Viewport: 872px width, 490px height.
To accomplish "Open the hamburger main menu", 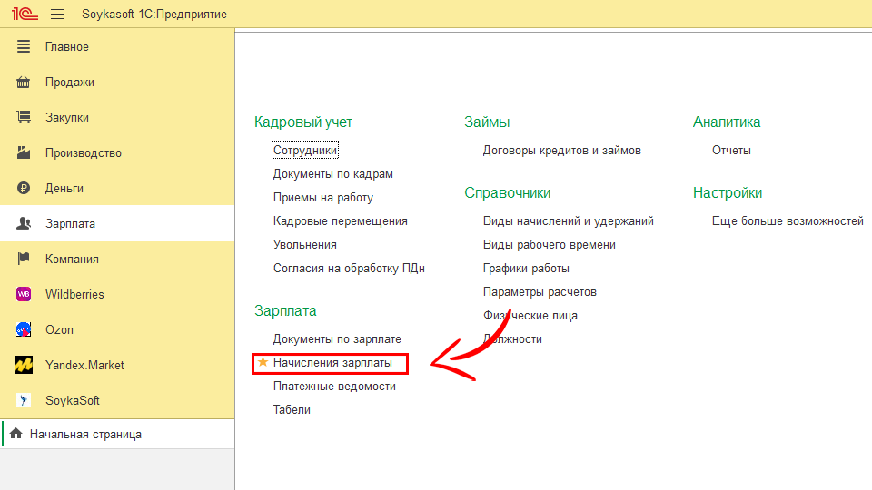I will tap(57, 15).
